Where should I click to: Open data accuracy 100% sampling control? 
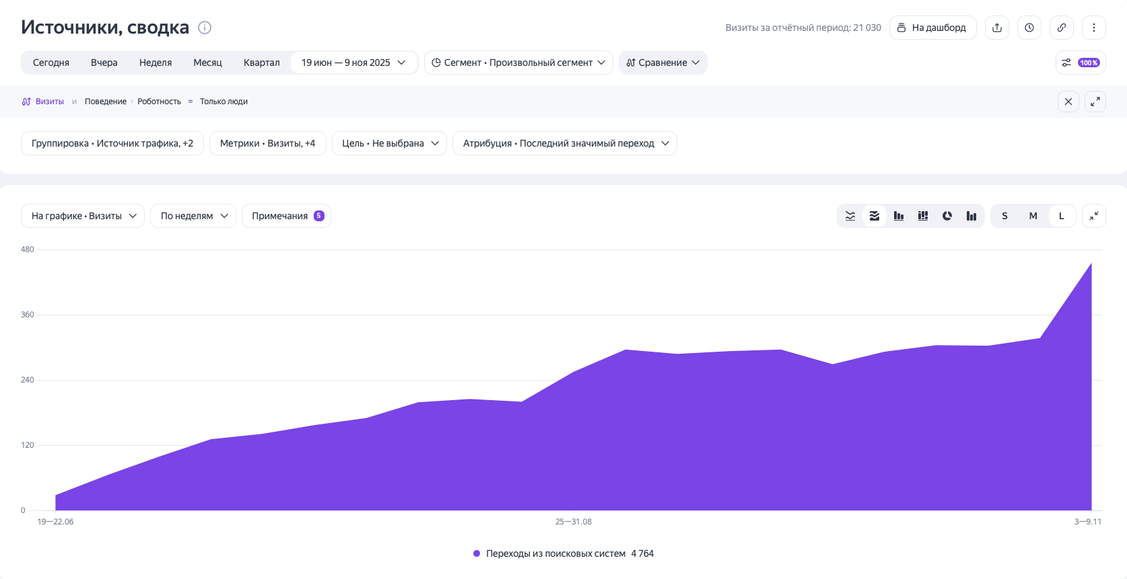(1081, 63)
